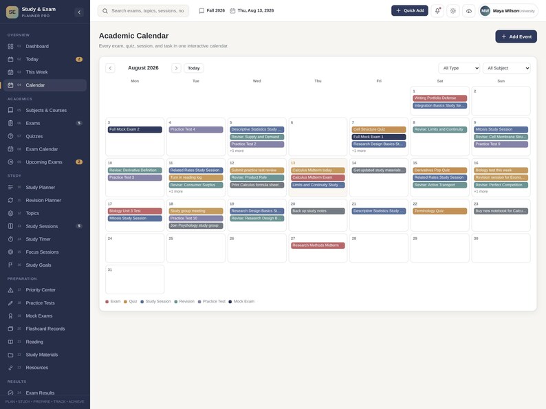This screenshot has width=546, height=409.
Task: Click the Mock Exam legend color dot
Action: 230,302
